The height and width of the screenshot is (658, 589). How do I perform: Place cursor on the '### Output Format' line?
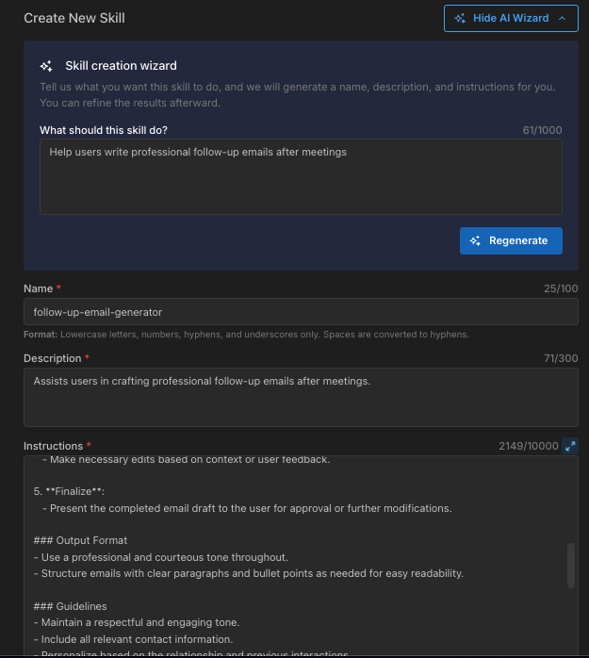(x=80, y=540)
